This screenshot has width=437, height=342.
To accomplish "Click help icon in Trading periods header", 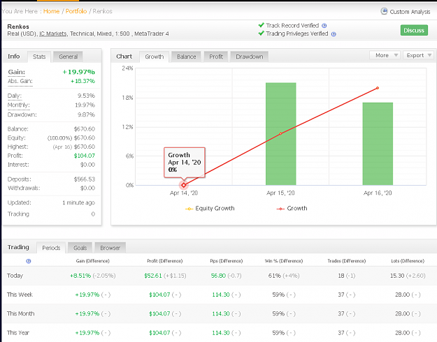I will [29, 261].
